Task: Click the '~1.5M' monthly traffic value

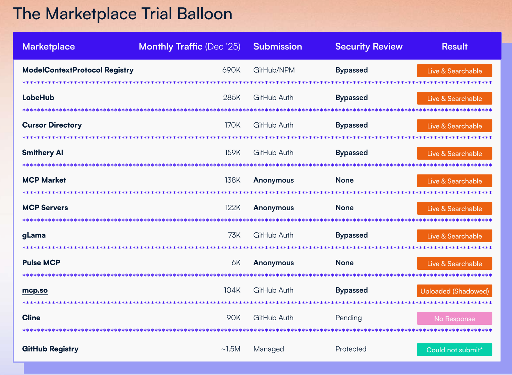Action: coord(231,349)
